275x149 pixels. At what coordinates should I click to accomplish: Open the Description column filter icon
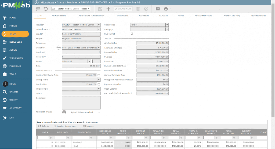91,138
